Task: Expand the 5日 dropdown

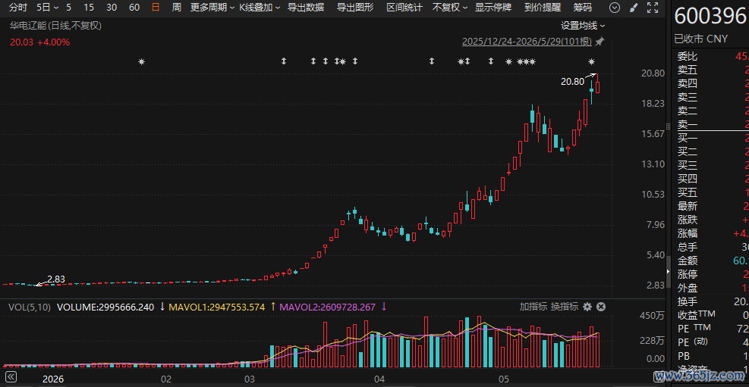Action: coord(48,7)
